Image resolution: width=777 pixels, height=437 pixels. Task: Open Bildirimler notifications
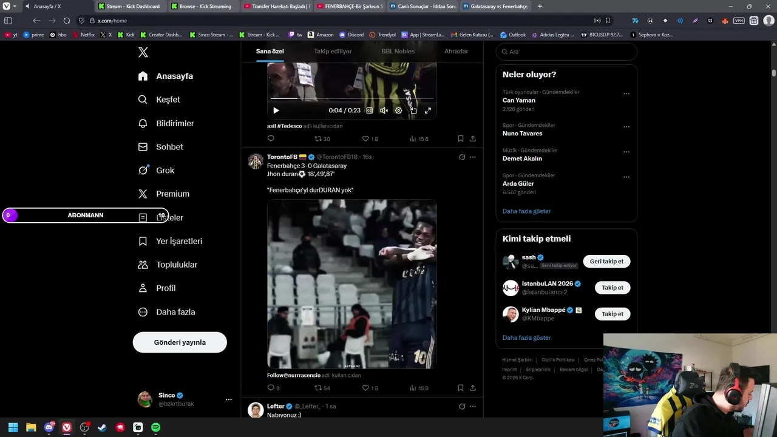pyautogui.click(x=166, y=123)
